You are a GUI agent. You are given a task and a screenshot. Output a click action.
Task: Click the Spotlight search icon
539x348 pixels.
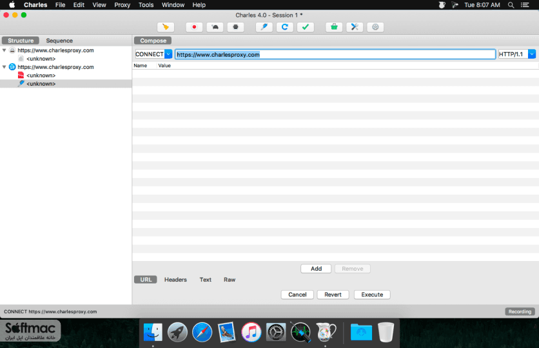tap(511, 5)
